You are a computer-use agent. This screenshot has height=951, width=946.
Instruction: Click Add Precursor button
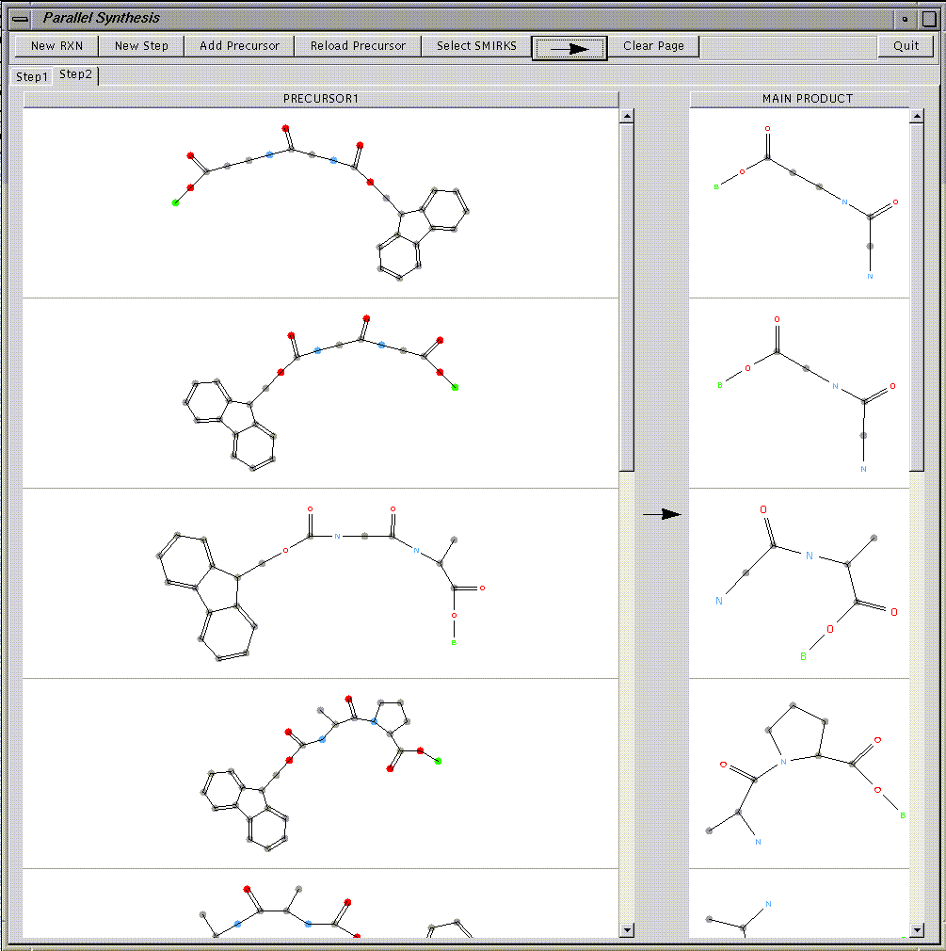pos(239,46)
